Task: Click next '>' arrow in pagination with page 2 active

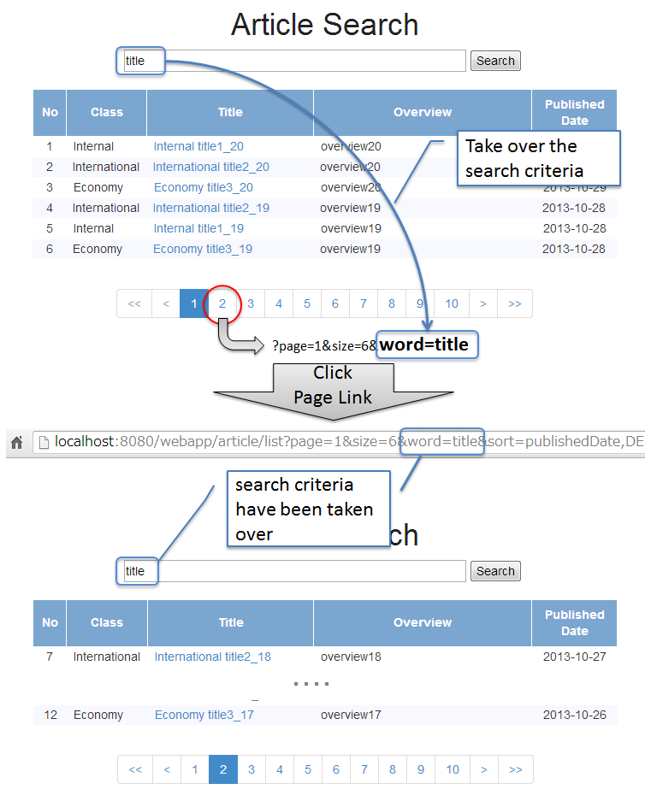Action: 484,769
